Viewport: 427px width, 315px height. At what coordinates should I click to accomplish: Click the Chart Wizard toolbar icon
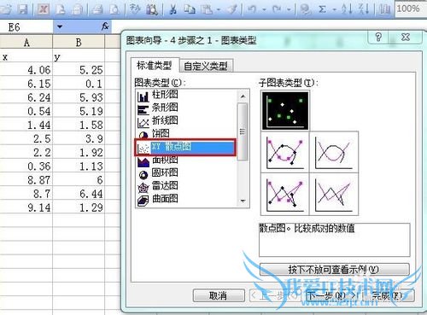tap(385, 9)
